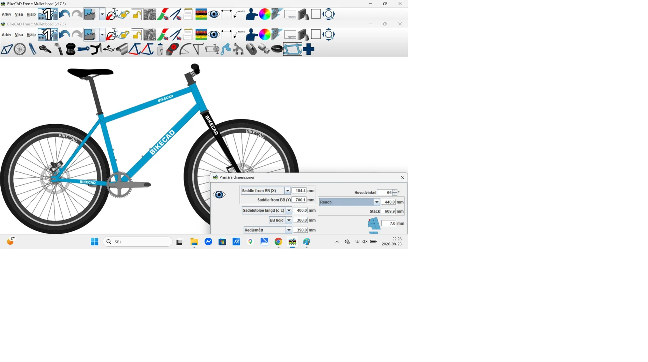Show hidden system tray icons
The height and width of the screenshot is (362, 648).
[337, 242]
